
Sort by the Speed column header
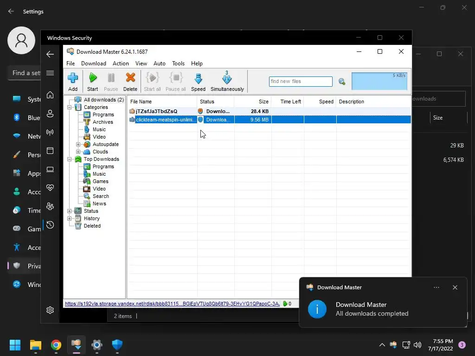click(x=320, y=102)
